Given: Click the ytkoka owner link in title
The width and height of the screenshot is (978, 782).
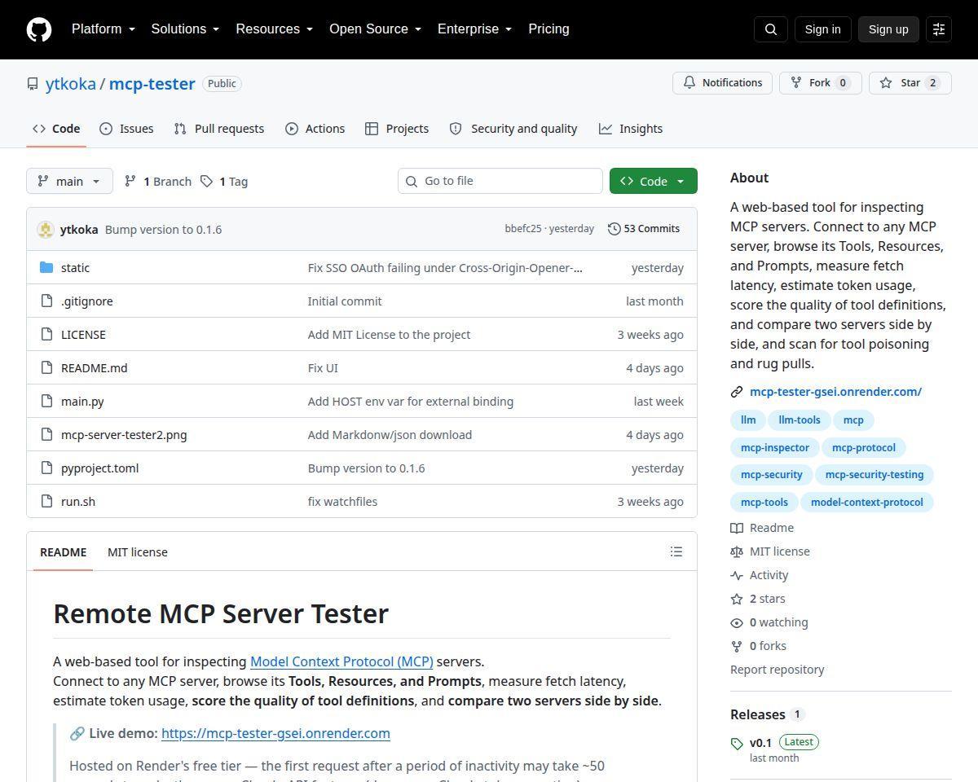Looking at the screenshot, I should [x=71, y=84].
